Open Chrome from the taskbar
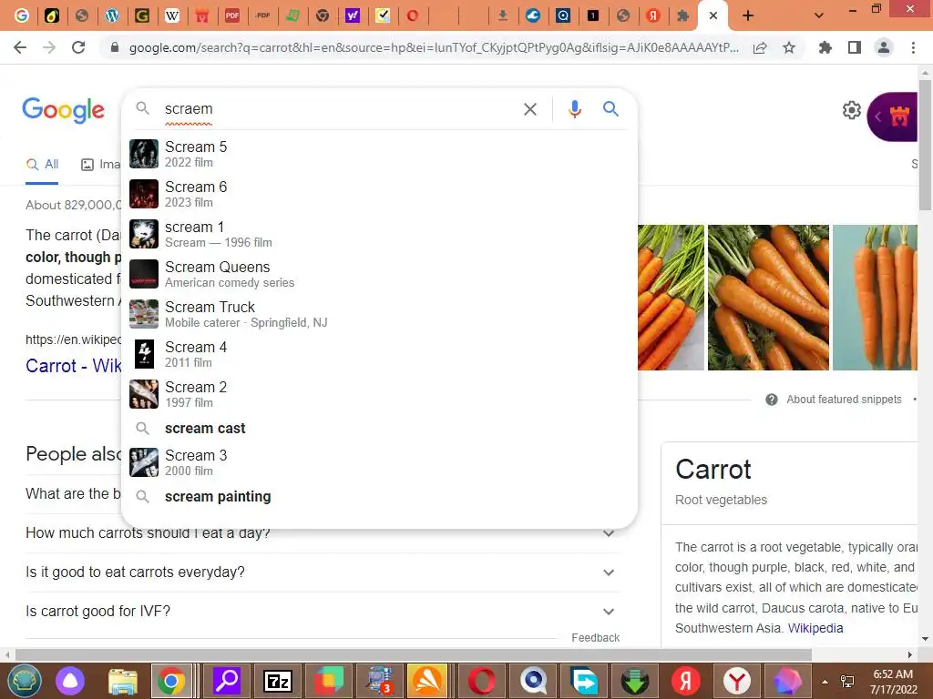933x699 pixels. (171, 681)
